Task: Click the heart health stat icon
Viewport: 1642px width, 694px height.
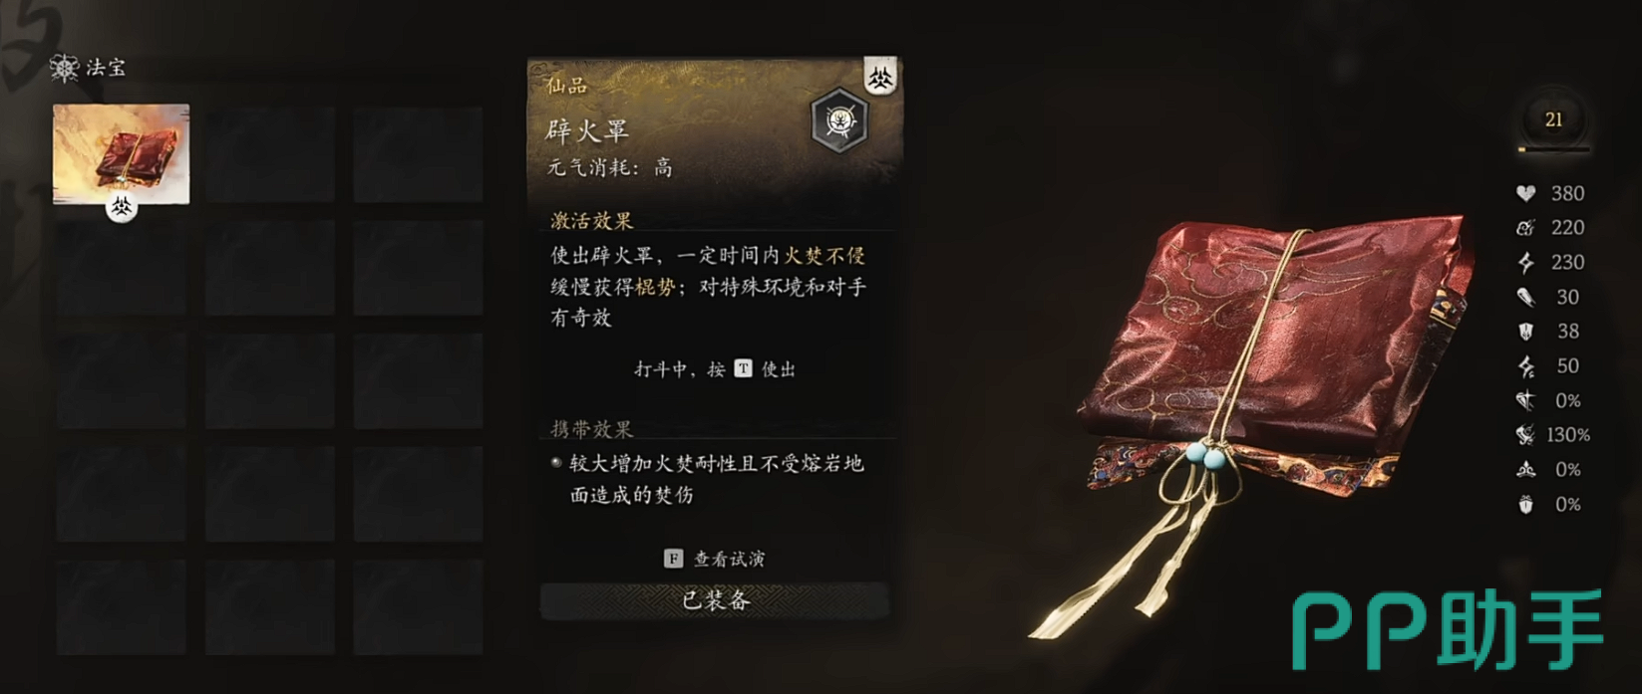Action: pyautogui.click(x=1525, y=193)
